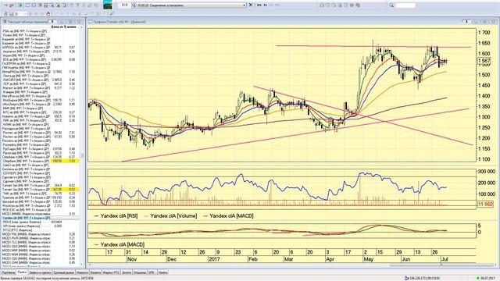Screen dimensions: 500x281
Task: Open the Индекс РТС tab
Action: 111,272
